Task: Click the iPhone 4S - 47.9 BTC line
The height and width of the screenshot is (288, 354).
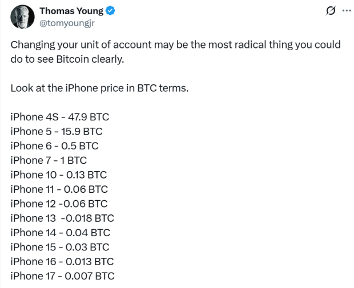Action: tap(59, 117)
